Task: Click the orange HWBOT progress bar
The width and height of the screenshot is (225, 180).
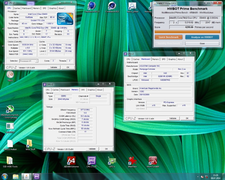Action: tap(187, 32)
